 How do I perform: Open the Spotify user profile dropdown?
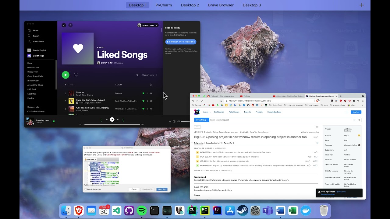pos(148,25)
